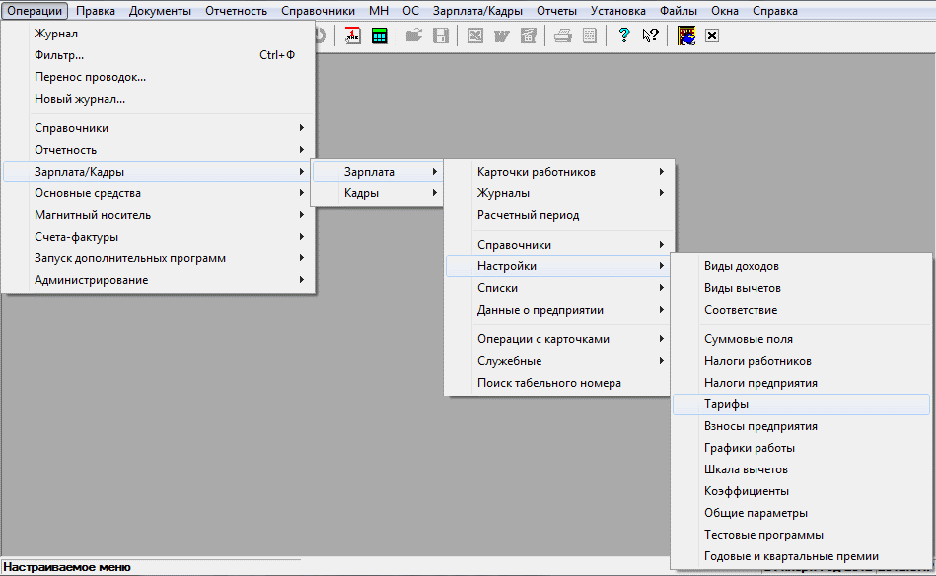936x576 pixels.
Task: Select Журналы in Зарплата submenu
Action: [558, 193]
